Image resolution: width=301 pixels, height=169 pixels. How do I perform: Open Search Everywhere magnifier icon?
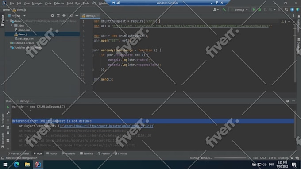(x=286, y=10)
